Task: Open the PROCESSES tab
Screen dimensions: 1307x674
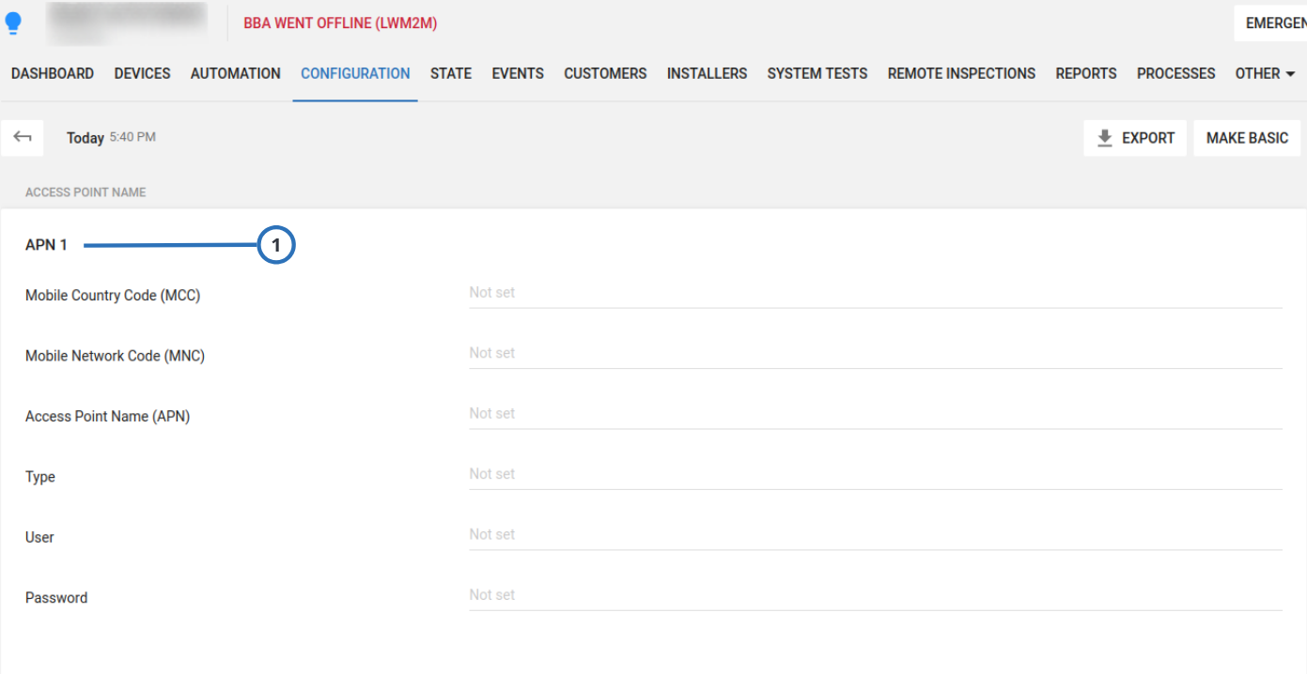Action: click(x=1175, y=73)
